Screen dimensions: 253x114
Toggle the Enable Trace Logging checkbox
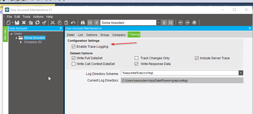pos(74,47)
